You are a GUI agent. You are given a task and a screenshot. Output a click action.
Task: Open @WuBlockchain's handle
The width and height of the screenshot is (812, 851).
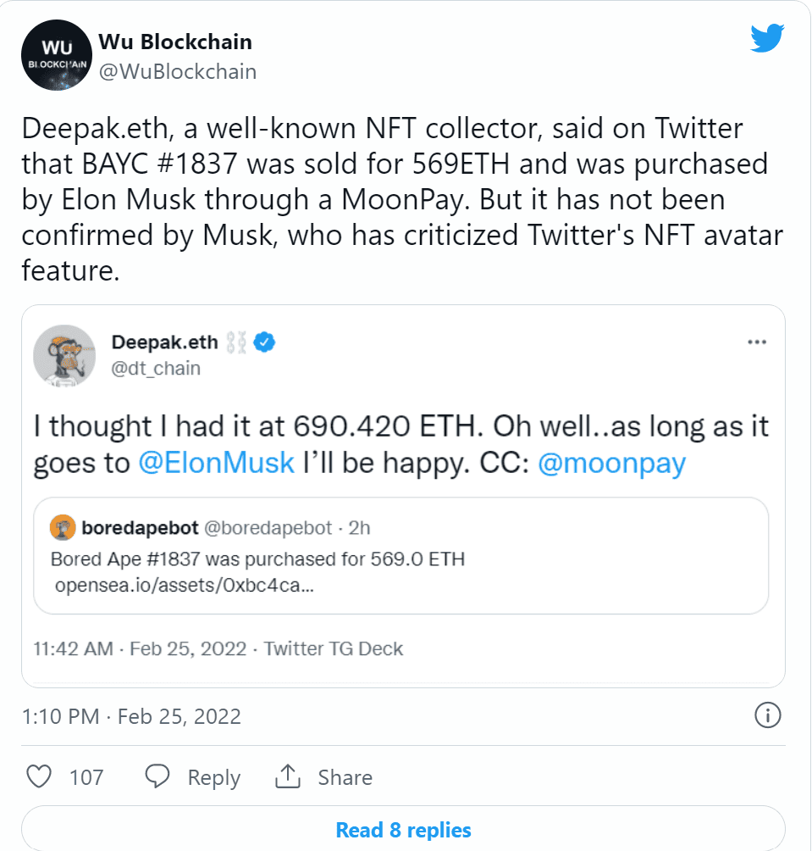[x=179, y=72]
